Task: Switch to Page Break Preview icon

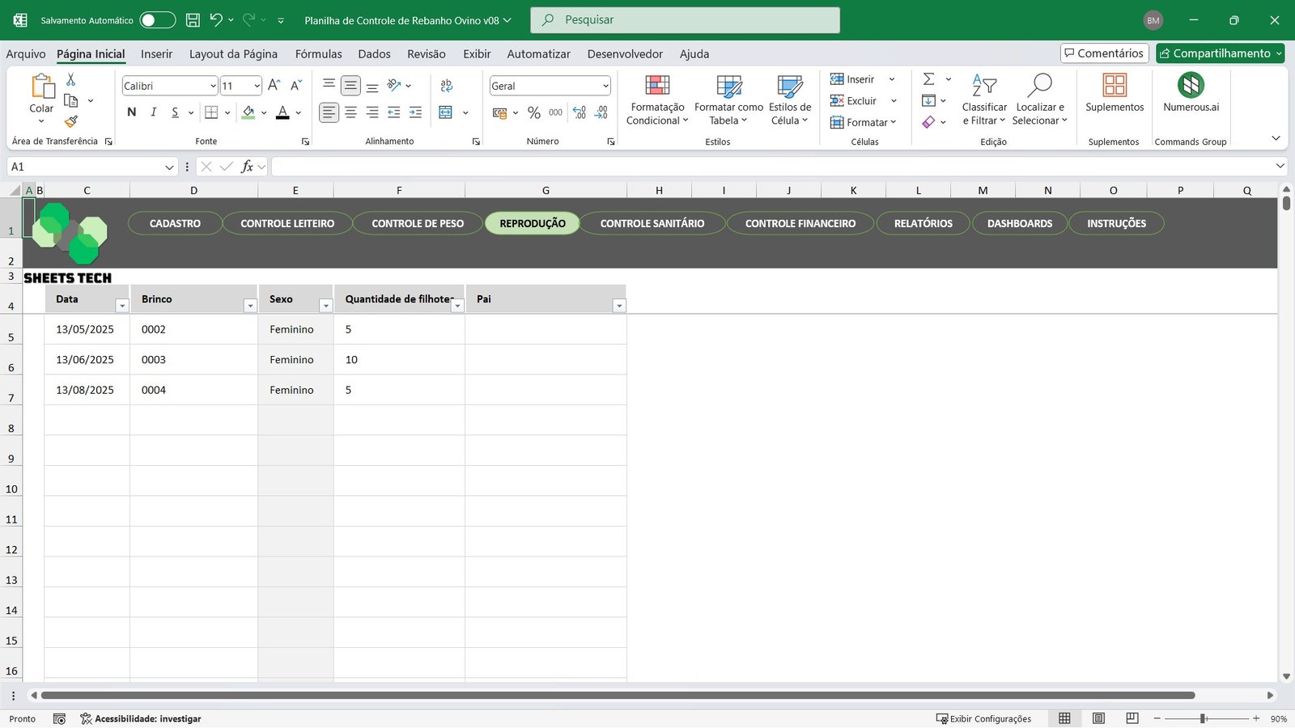Action: pos(1132,718)
